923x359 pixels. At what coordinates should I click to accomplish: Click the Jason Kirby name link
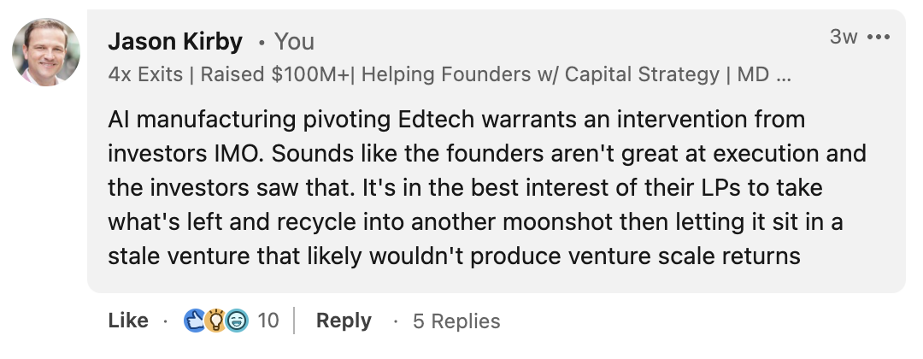click(175, 41)
